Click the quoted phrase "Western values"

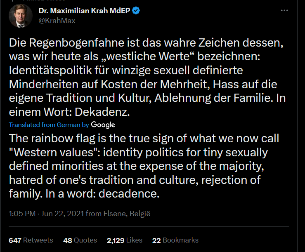pos(54,152)
